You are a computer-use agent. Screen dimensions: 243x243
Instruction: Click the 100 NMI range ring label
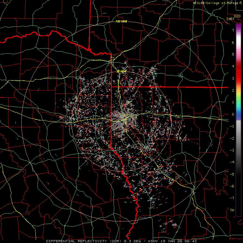coord(121,21)
